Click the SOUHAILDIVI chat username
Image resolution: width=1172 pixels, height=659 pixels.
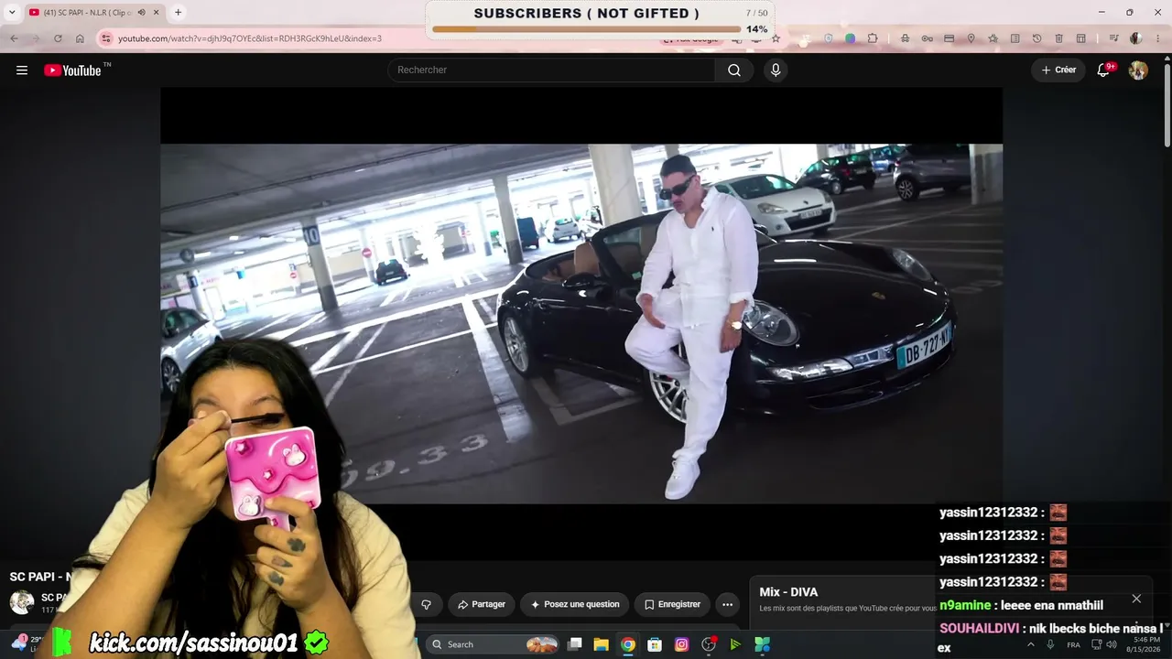(x=979, y=629)
